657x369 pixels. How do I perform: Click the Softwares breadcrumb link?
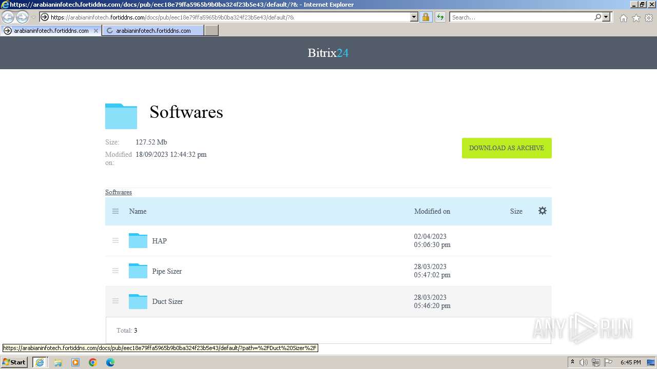coord(119,192)
